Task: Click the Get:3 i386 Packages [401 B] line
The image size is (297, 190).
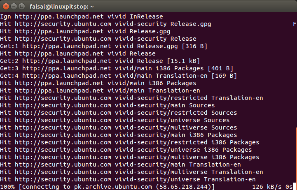Action: [x=117, y=68]
